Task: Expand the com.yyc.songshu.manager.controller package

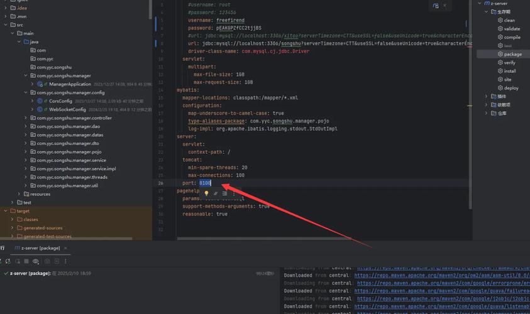Action: [x=26, y=118]
